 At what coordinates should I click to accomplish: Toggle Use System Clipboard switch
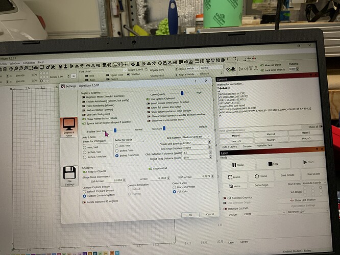click(148, 99)
